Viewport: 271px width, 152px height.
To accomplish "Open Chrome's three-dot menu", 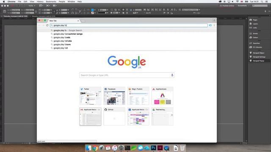I will coord(214,25).
